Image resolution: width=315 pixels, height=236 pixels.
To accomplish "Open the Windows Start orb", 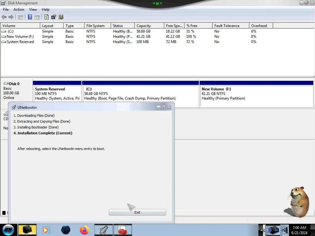I will click(x=8, y=230).
